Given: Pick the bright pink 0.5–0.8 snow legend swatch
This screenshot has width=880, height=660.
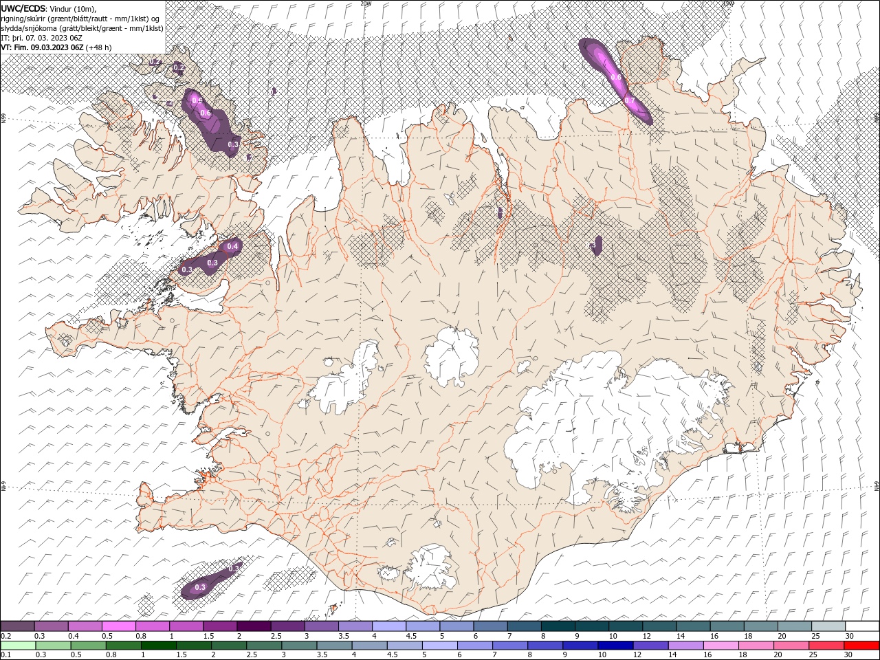Looking at the screenshot, I should (x=119, y=626).
